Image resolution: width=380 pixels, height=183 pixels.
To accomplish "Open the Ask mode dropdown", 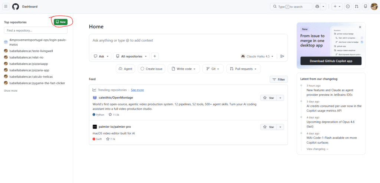I will [101, 56].
